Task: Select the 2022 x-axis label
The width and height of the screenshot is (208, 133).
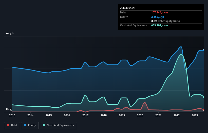Action: (x=177, y=115)
